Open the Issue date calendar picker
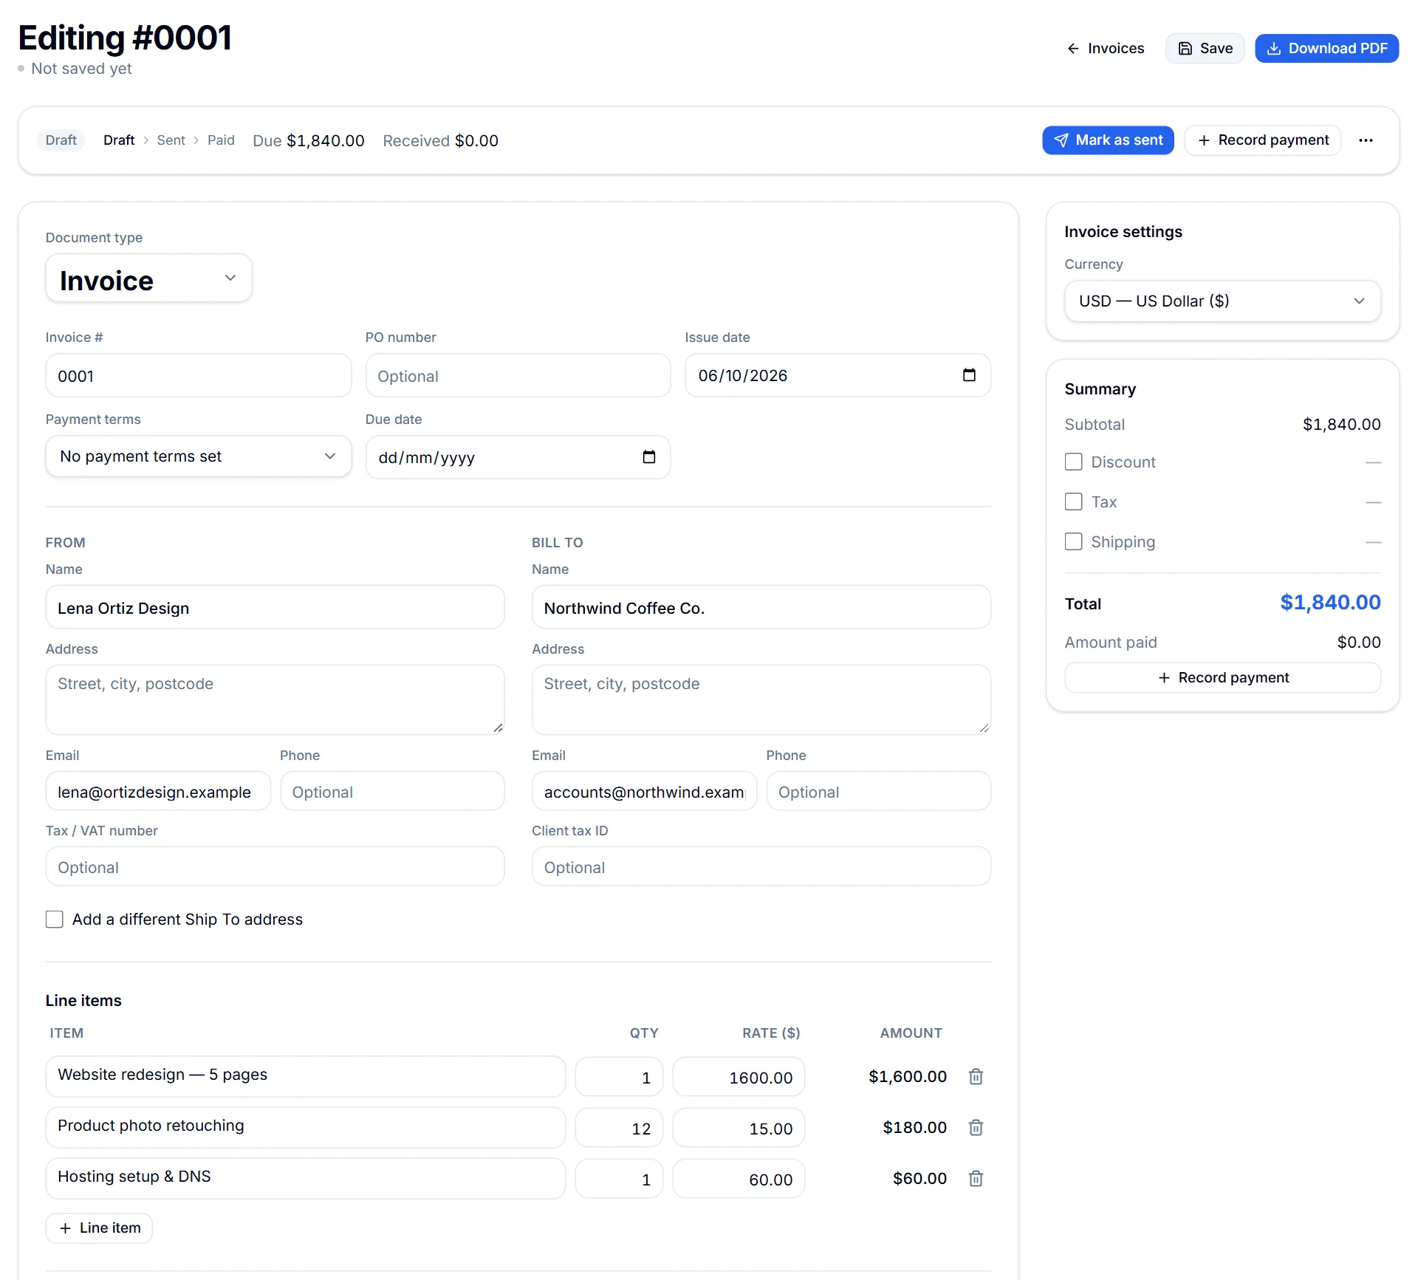This screenshot has width=1418, height=1280. 969,375
